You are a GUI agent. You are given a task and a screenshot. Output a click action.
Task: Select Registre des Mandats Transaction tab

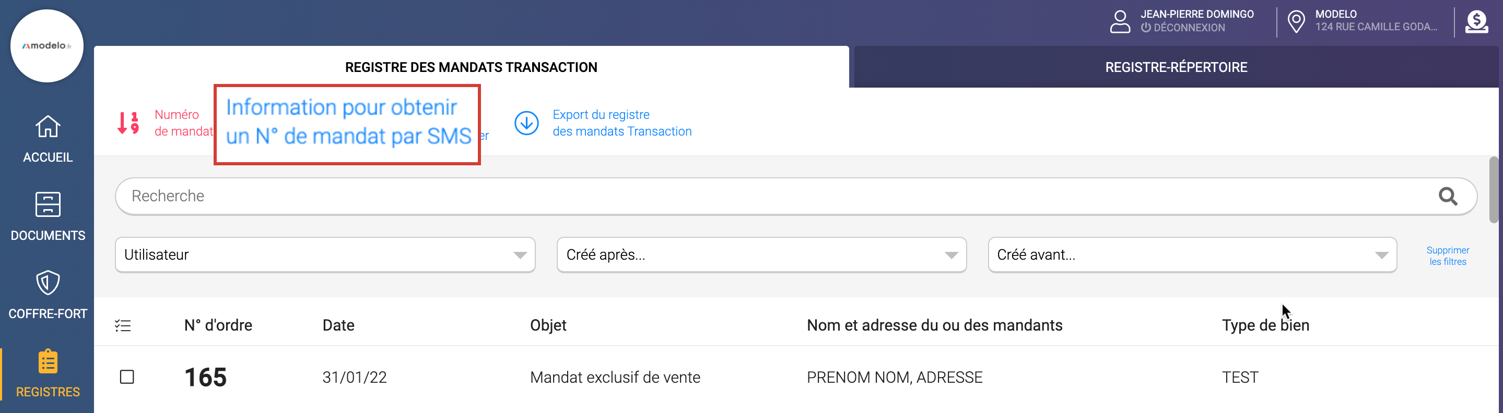471,67
